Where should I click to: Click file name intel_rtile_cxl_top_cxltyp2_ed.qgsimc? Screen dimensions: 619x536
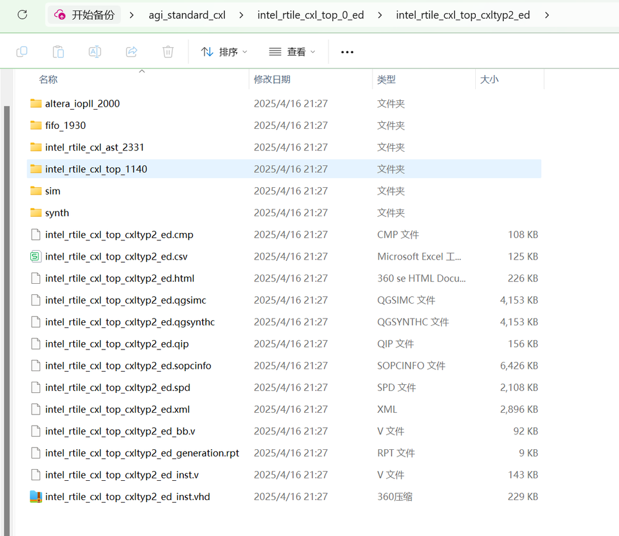coord(126,301)
